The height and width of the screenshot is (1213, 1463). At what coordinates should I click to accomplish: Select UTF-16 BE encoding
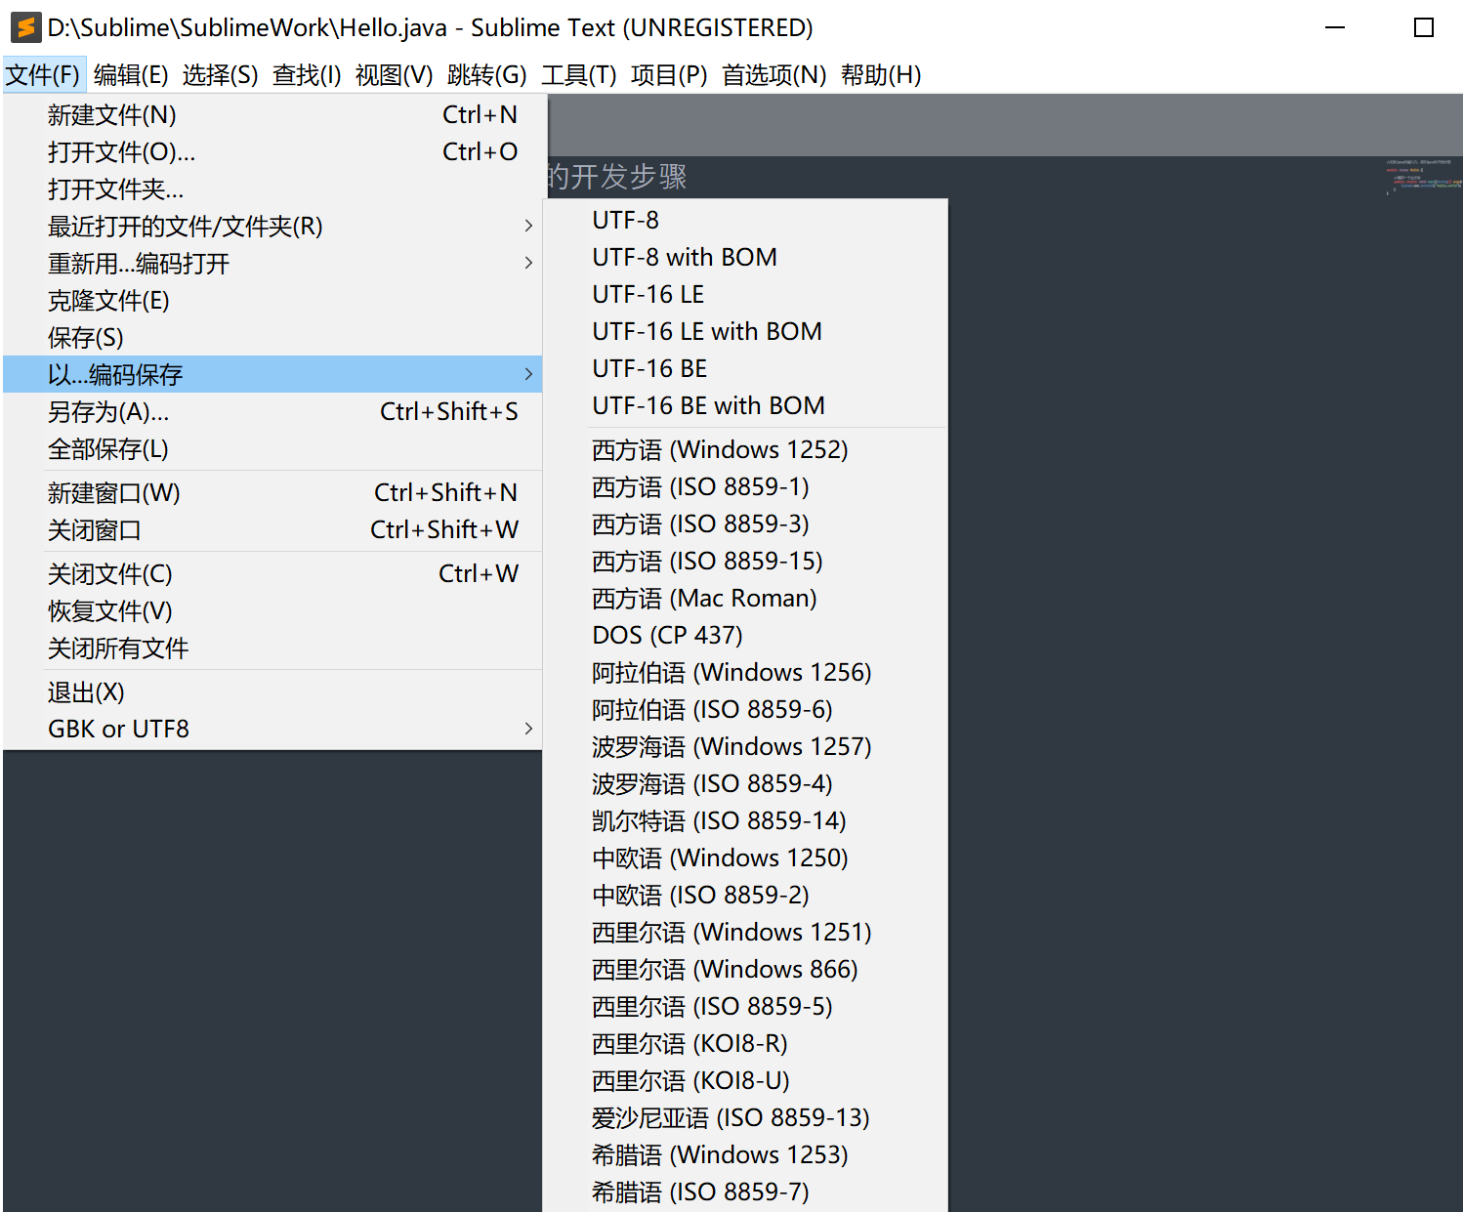click(745, 369)
